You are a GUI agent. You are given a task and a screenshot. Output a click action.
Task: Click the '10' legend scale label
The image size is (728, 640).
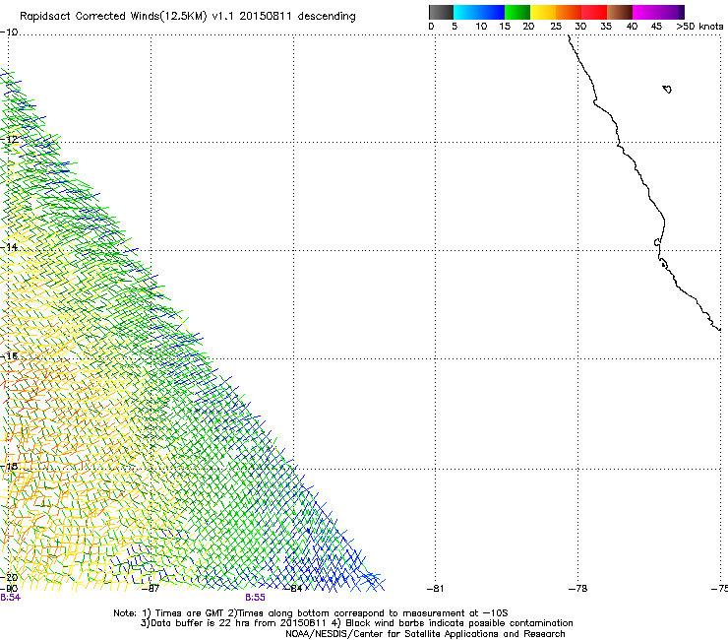click(x=481, y=27)
